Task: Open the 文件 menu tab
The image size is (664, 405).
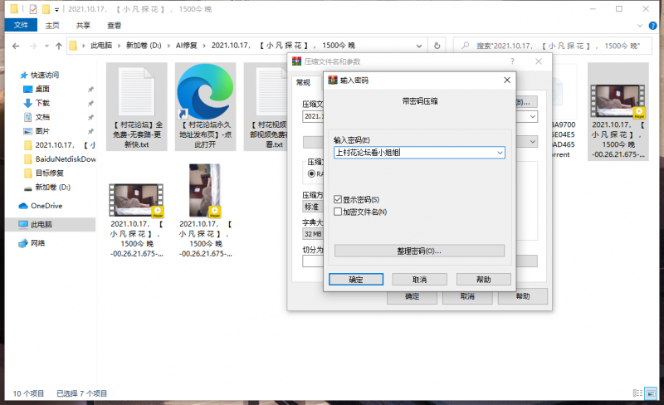Action: (x=20, y=25)
